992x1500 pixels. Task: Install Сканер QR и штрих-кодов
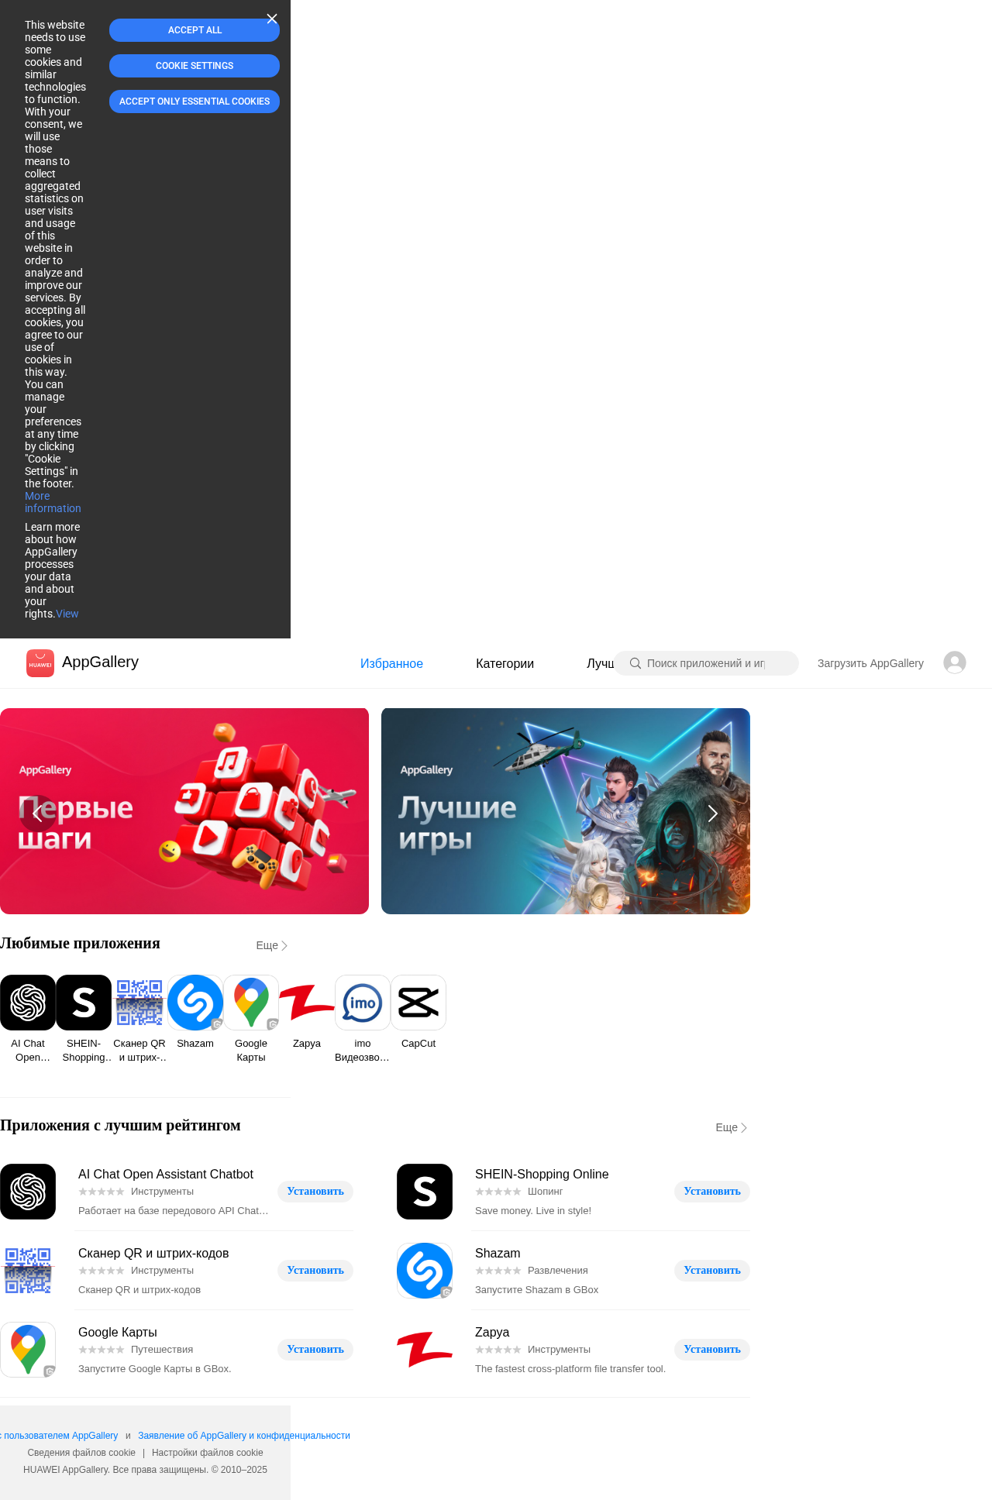(x=315, y=1271)
